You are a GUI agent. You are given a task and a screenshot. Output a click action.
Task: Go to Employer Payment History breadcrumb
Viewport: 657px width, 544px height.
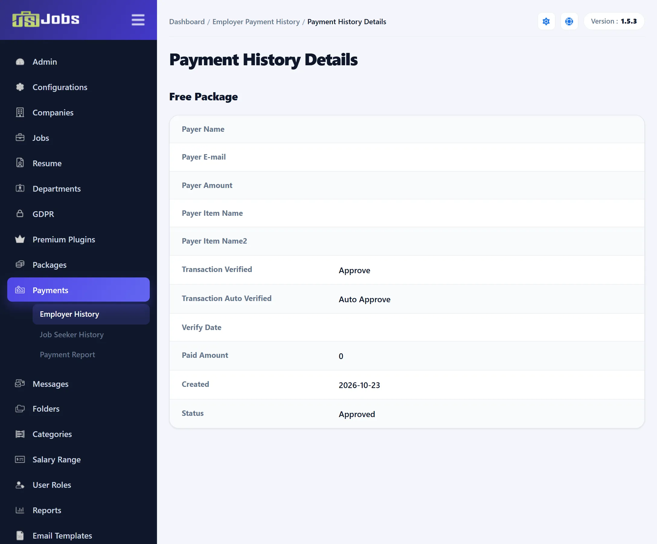(256, 22)
